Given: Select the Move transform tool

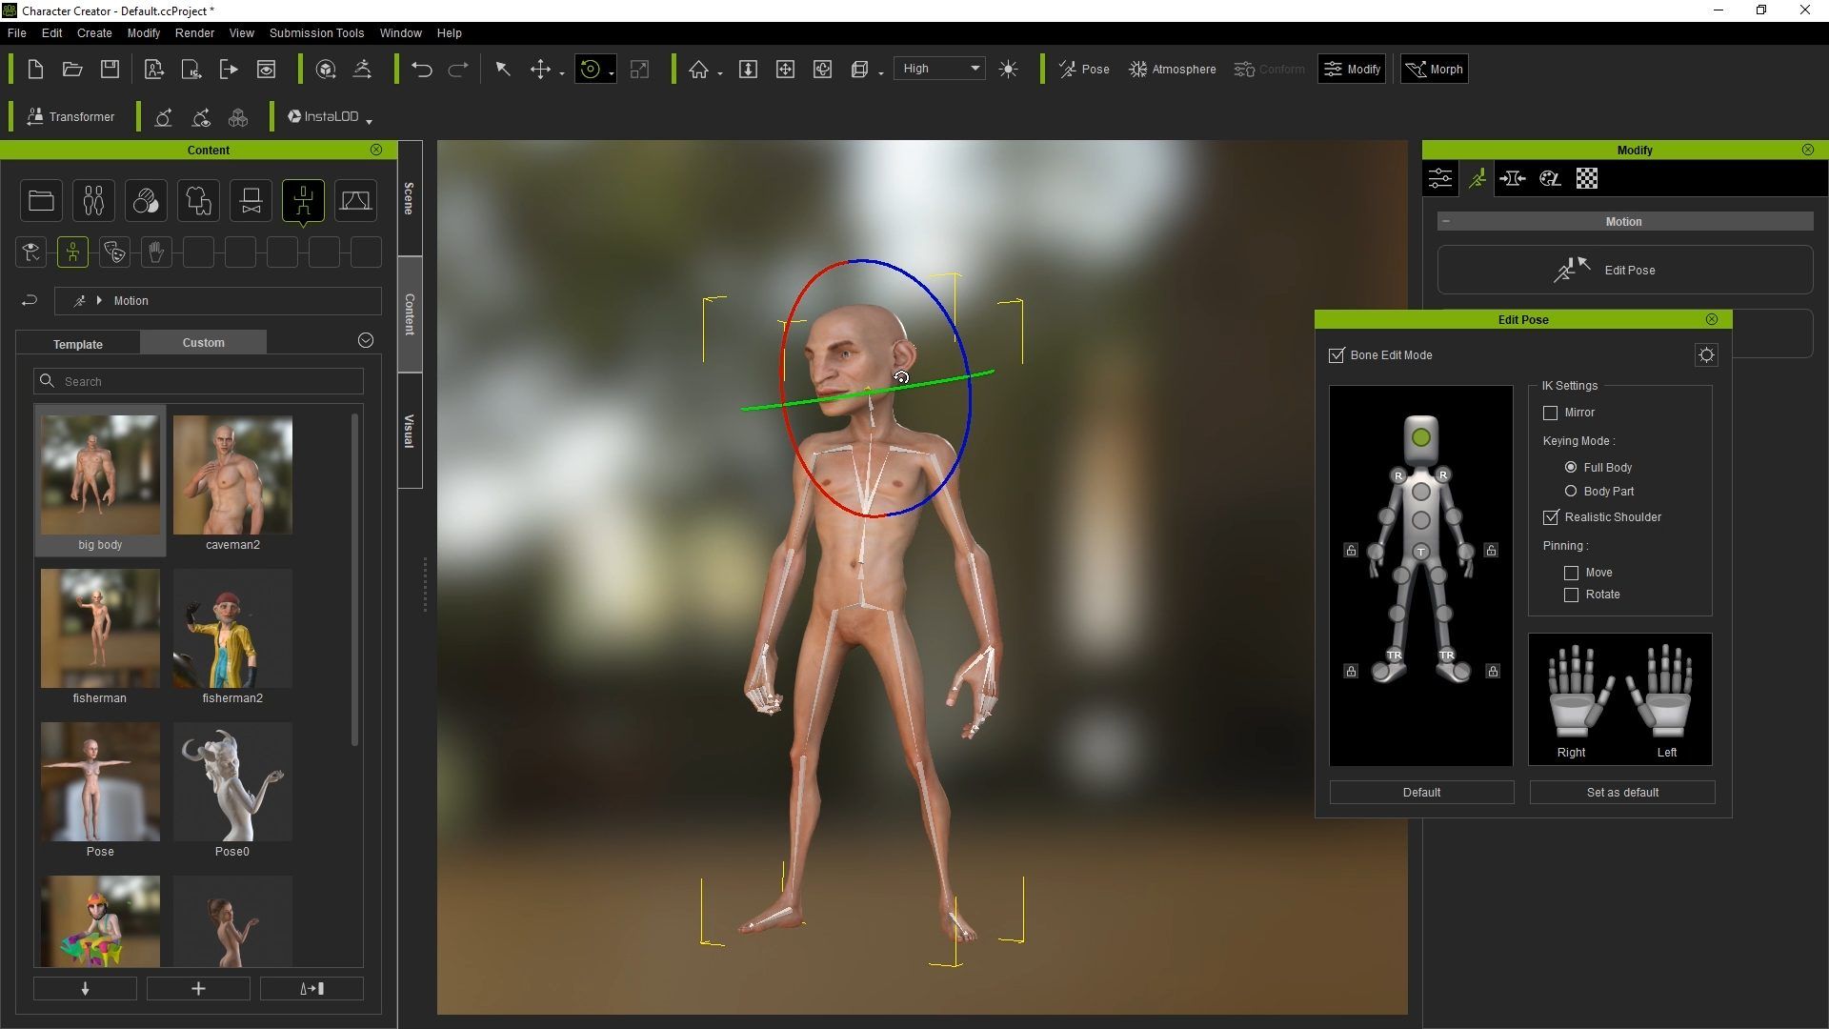Looking at the screenshot, I should [x=540, y=69].
